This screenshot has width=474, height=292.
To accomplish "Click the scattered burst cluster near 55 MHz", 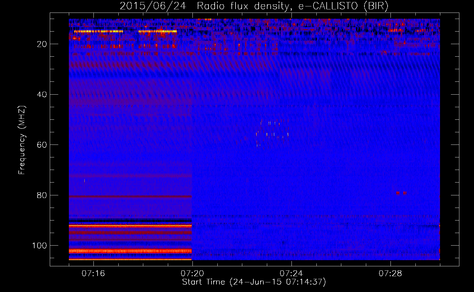I will tap(272, 133).
